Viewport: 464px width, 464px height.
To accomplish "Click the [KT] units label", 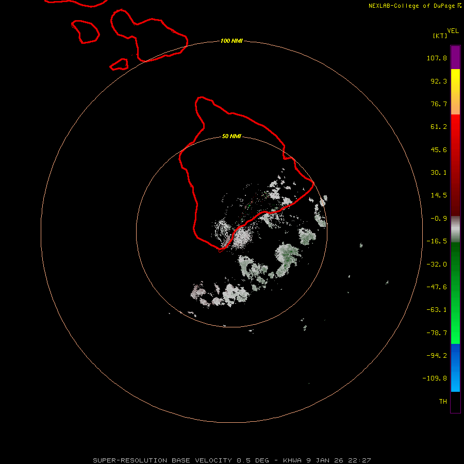I will point(440,36).
